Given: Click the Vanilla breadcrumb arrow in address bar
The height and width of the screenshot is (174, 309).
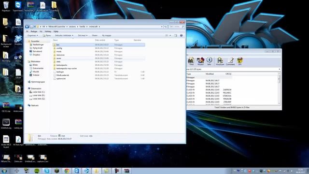Looking at the screenshot, I should point(87,27).
